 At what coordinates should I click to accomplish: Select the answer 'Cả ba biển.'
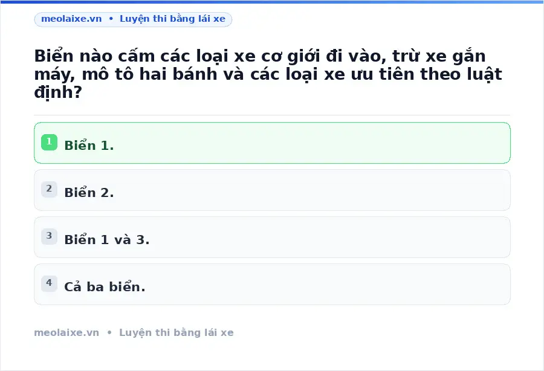point(105,287)
